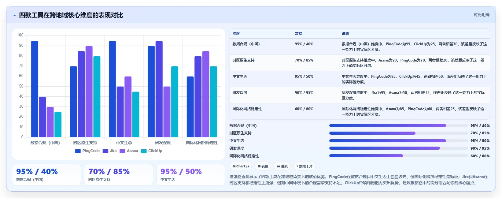502x198 pixels.
Task: Click the 进度 tag button
Action: coord(282,166)
